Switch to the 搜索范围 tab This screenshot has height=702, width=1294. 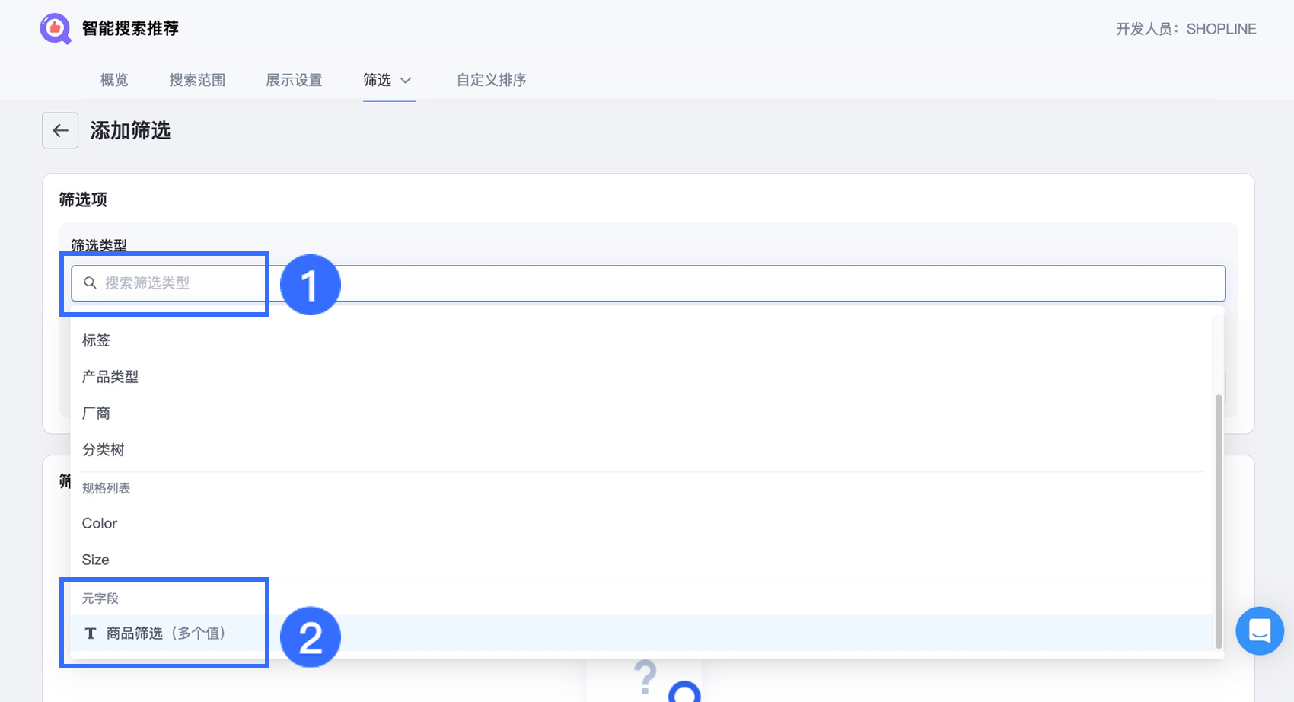click(x=197, y=80)
